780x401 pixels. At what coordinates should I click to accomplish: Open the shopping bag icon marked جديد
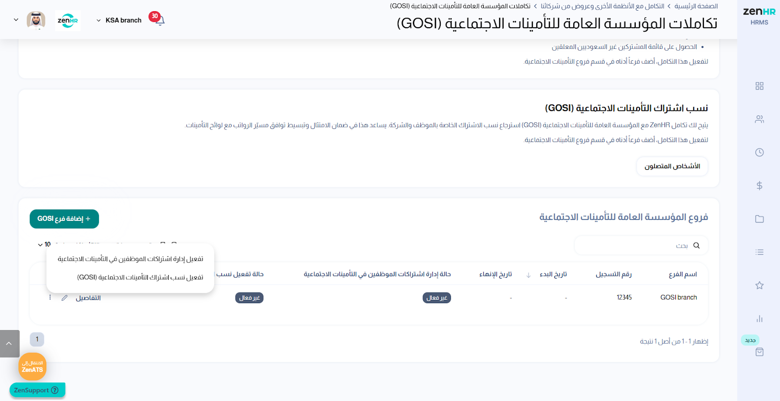coord(759,352)
